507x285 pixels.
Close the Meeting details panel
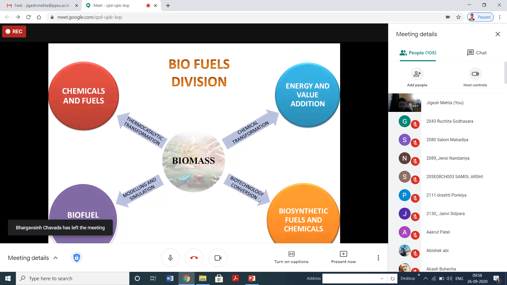tap(497, 34)
